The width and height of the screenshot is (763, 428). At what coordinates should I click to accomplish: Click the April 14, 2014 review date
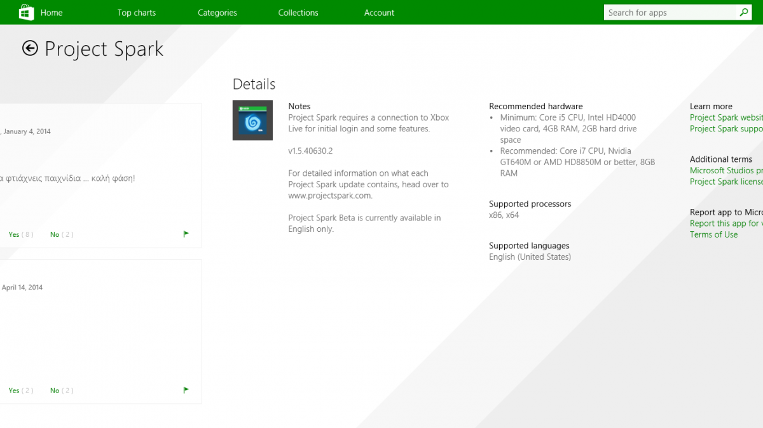[22, 288]
